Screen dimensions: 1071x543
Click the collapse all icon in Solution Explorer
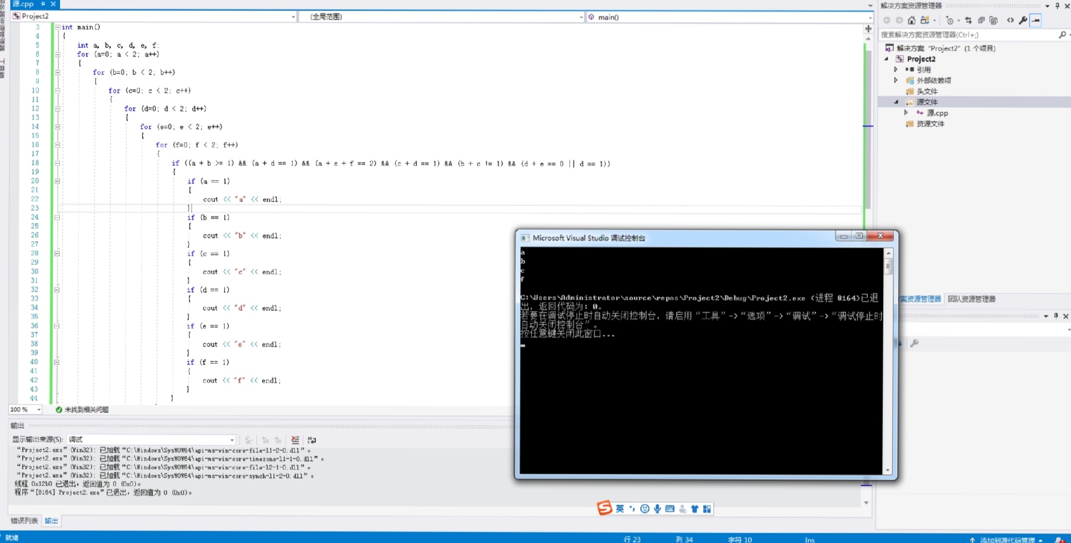click(x=981, y=20)
